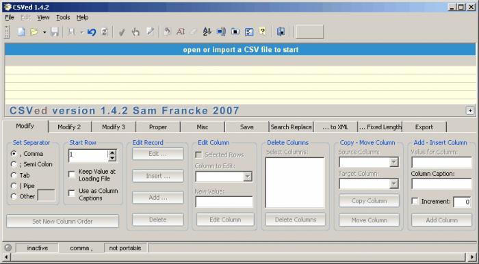Check the Use as Column Captions box
Image resolution: width=479 pixels, height=264 pixels.
tap(71, 193)
